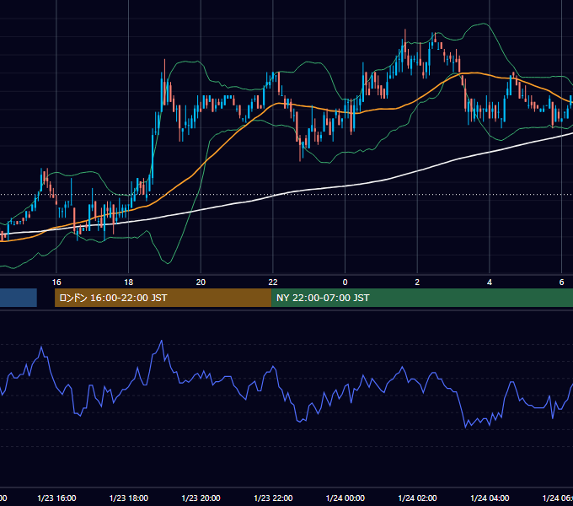Click the 20 hour axis label
Image resolution: width=573 pixels, height=506 pixels.
pyautogui.click(x=201, y=283)
